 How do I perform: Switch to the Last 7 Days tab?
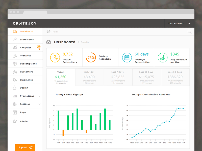click(118, 77)
